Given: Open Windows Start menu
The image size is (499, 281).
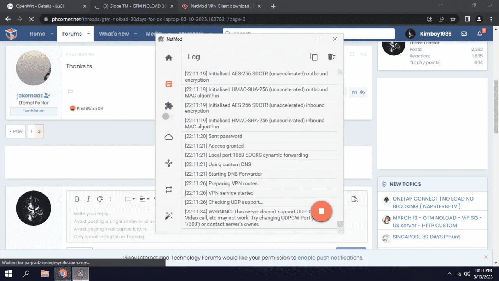Looking at the screenshot, I should 8,274.
